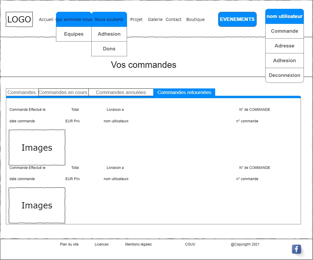Click Deconnexion to log out

click(x=284, y=75)
